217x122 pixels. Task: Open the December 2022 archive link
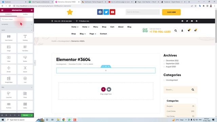[172, 61]
